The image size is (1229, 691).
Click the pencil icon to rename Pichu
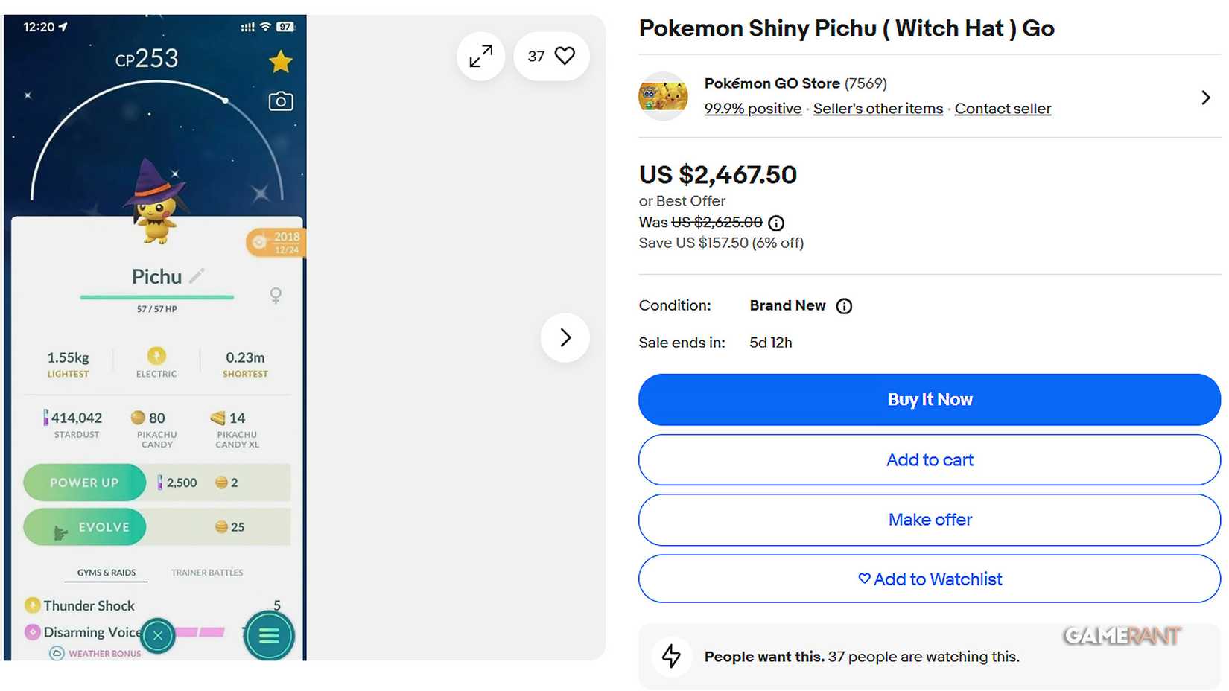click(196, 275)
